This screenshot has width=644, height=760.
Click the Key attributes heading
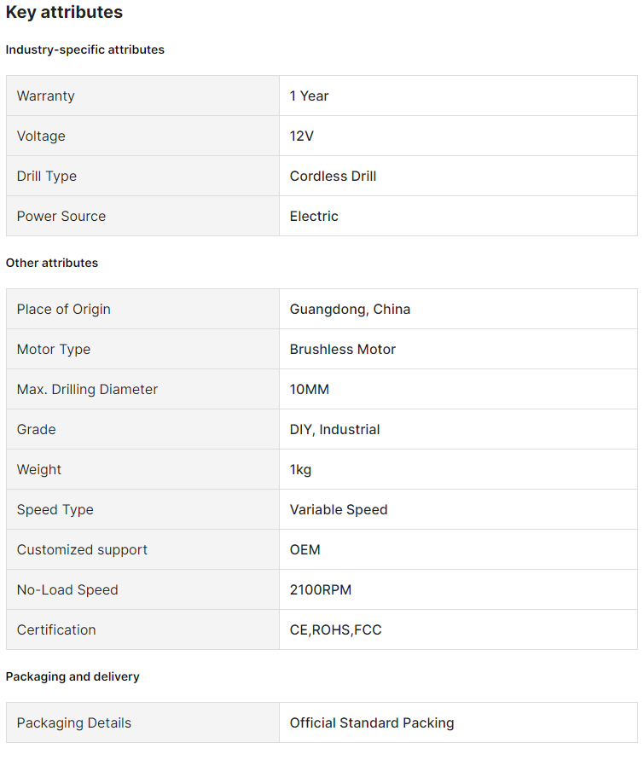point(64,13)
